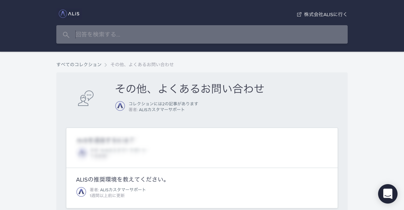Click the external link icon beside 株式会社ALISに行く

click(299, 15)
